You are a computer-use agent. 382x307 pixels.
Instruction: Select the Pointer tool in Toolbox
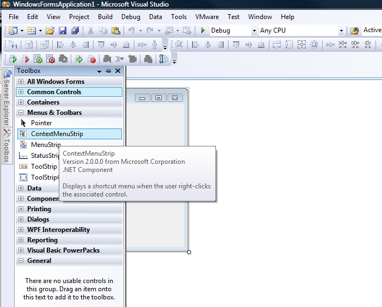tap(41, 123)
